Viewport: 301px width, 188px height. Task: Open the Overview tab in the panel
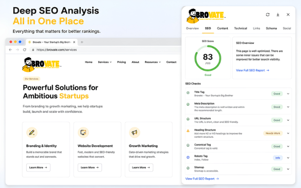coord(192,28)
